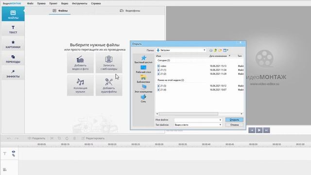Click the Разделить toolbar button

coord(36,138)
